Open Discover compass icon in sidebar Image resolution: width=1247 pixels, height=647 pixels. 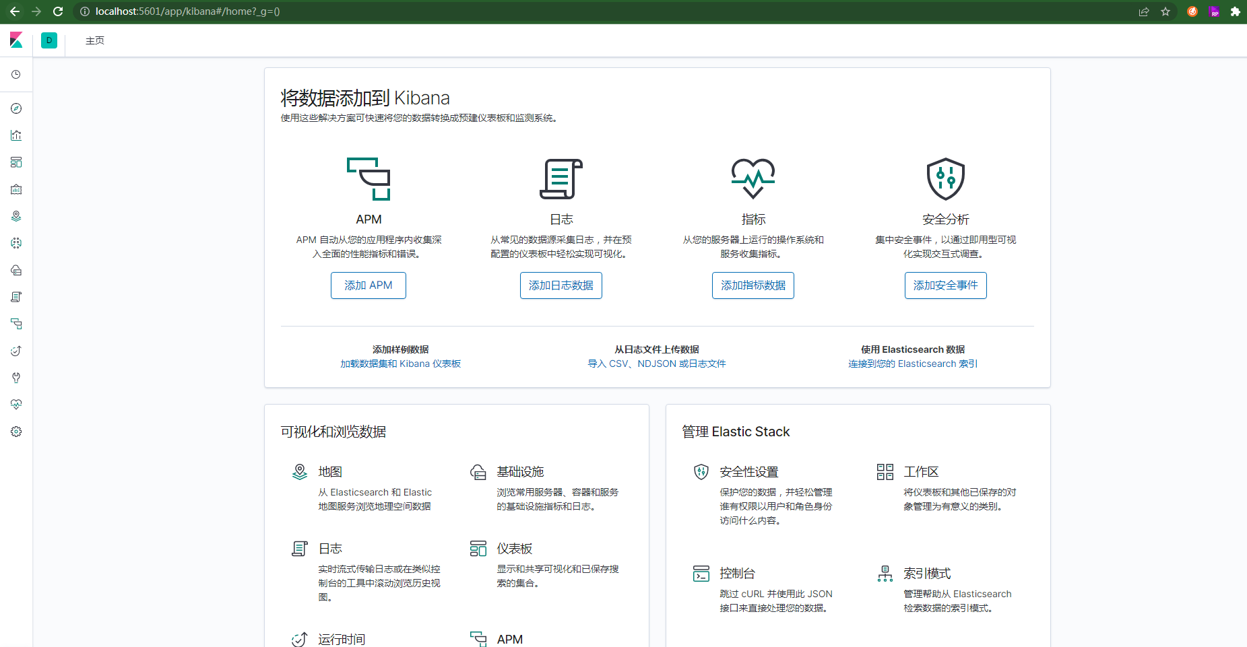pyautogui.click(x=16, y=108)
